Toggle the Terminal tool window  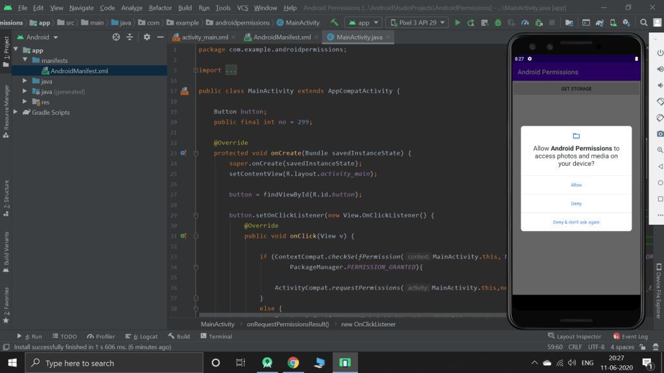tap(216, 337)
